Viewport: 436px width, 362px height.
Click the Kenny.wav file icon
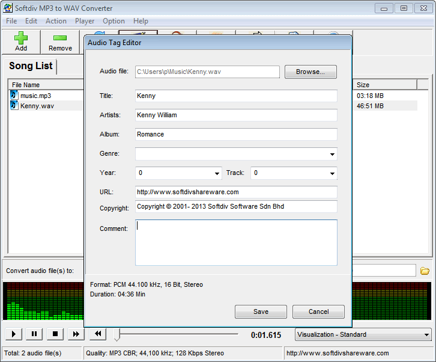(x=14, y=105)
